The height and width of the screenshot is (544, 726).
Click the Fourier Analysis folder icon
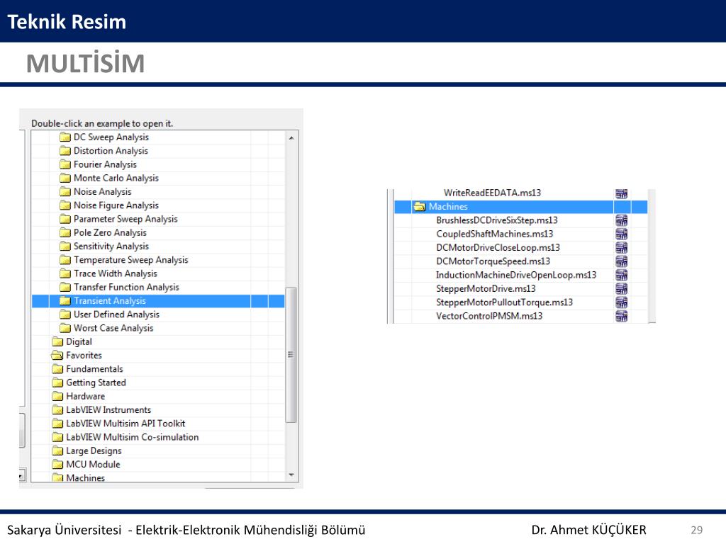pos(65,164)
